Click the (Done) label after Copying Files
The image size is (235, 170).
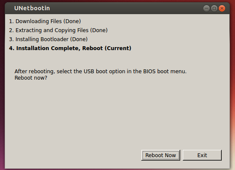pos(99,30)
